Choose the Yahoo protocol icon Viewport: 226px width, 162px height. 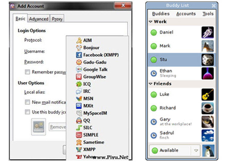pos(79,157)
